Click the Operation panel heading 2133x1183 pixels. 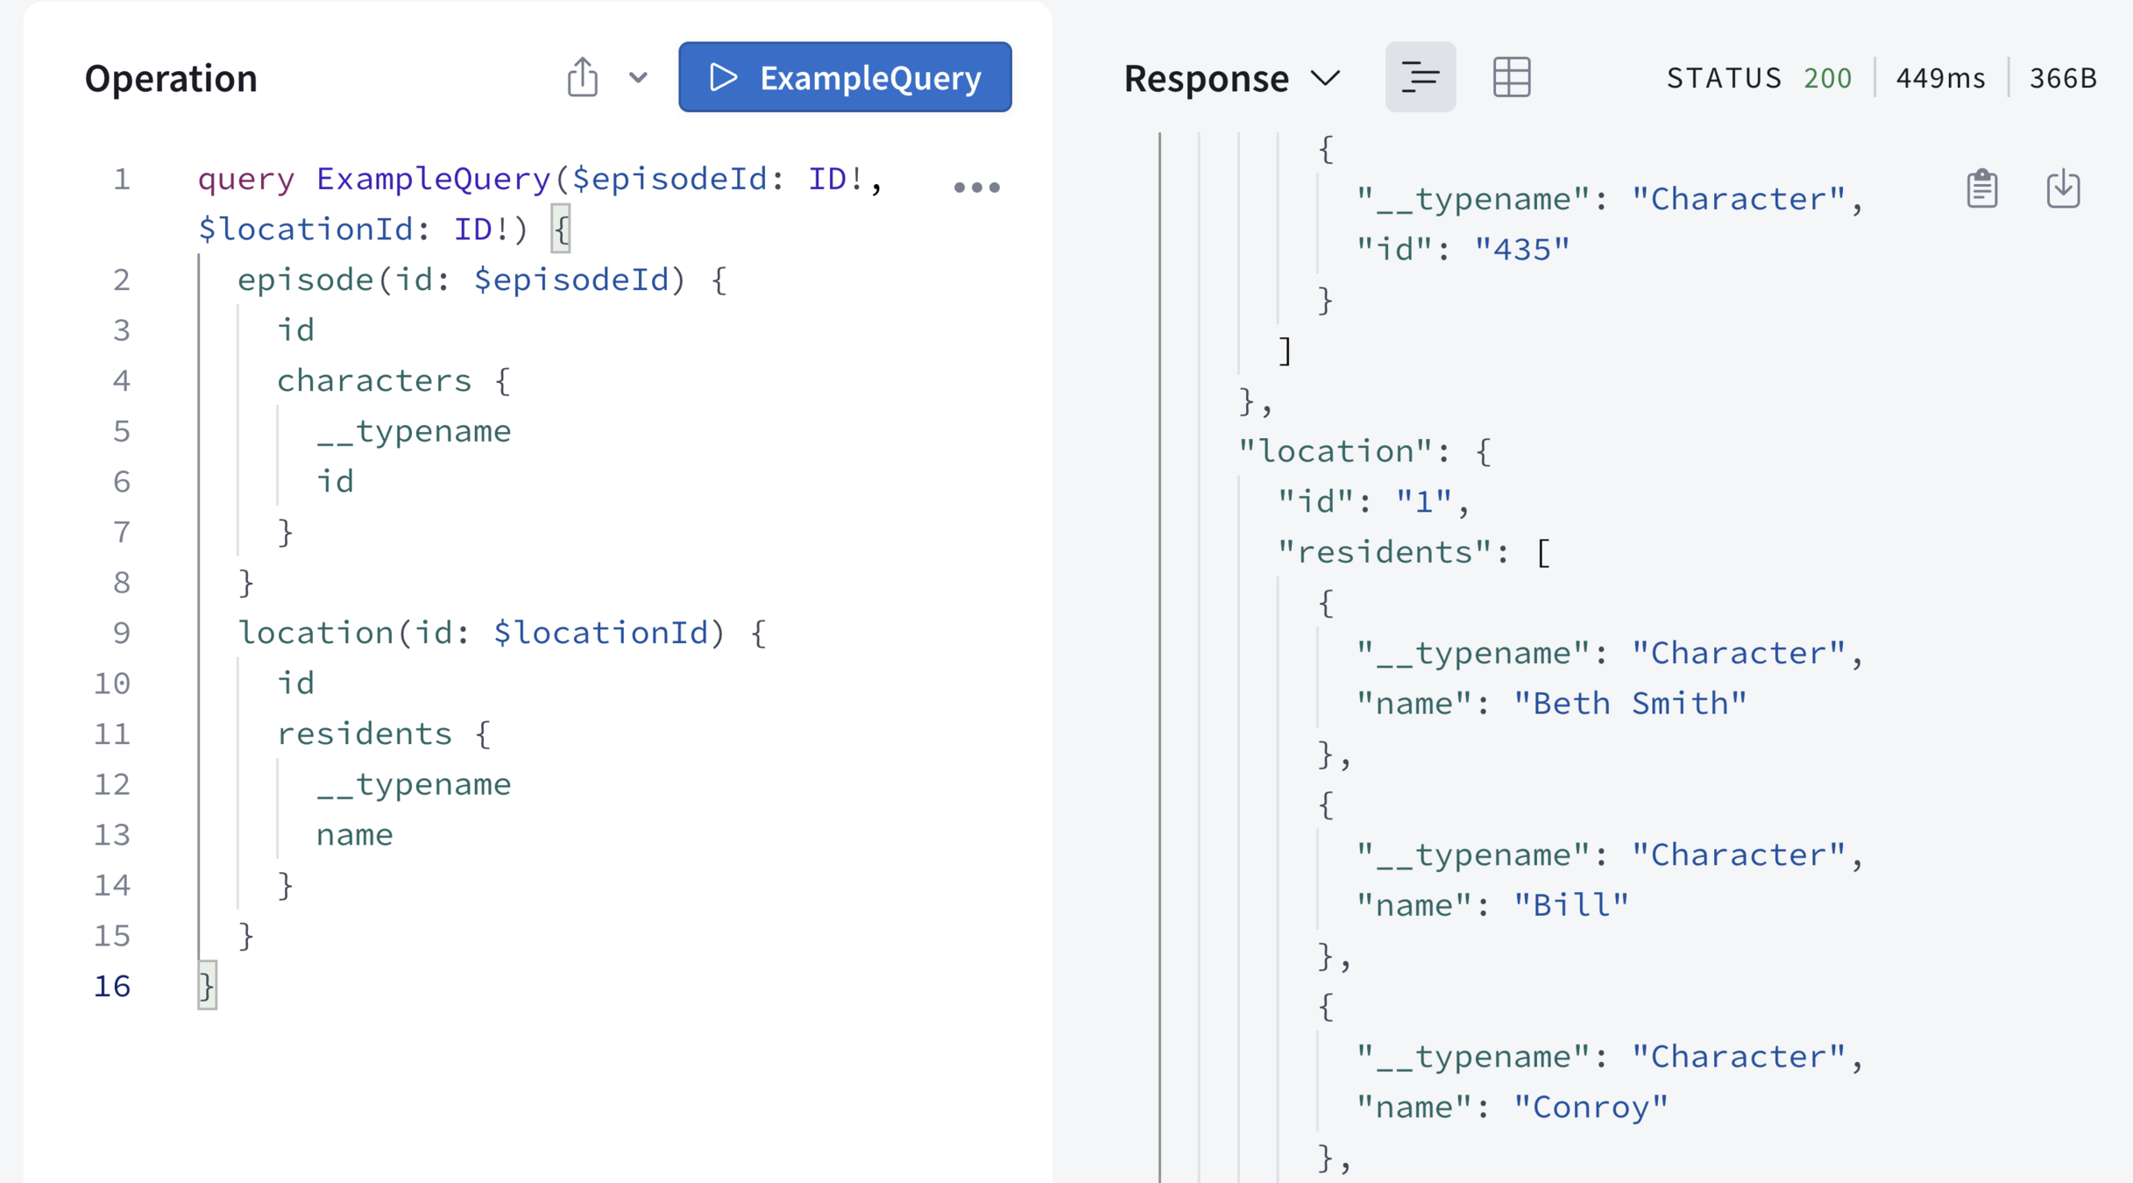click(x=171, y=78)
